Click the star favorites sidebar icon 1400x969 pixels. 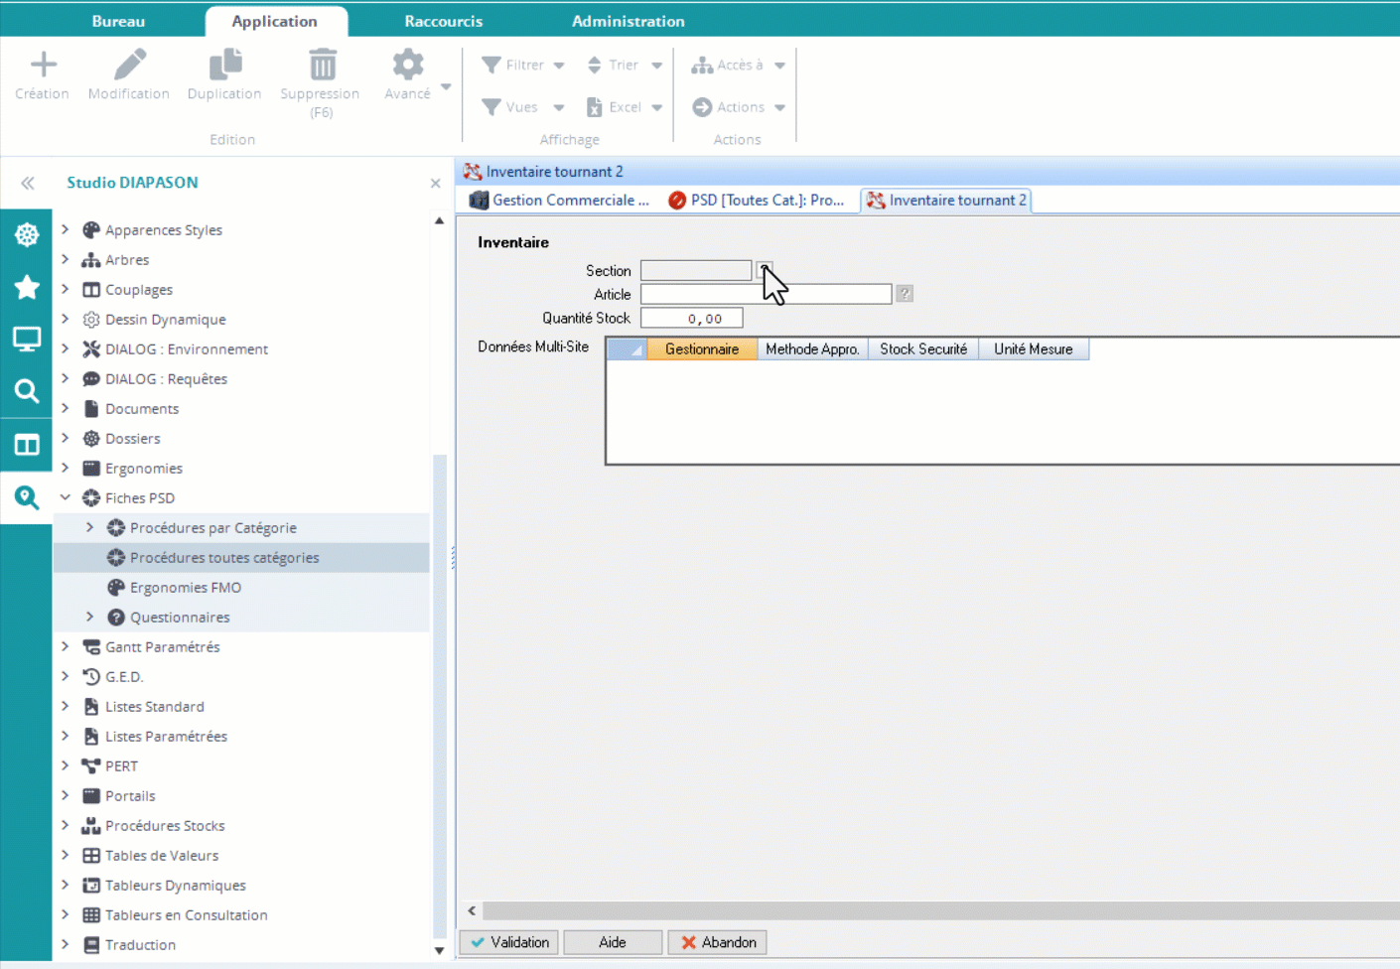[x=27, y=287]
